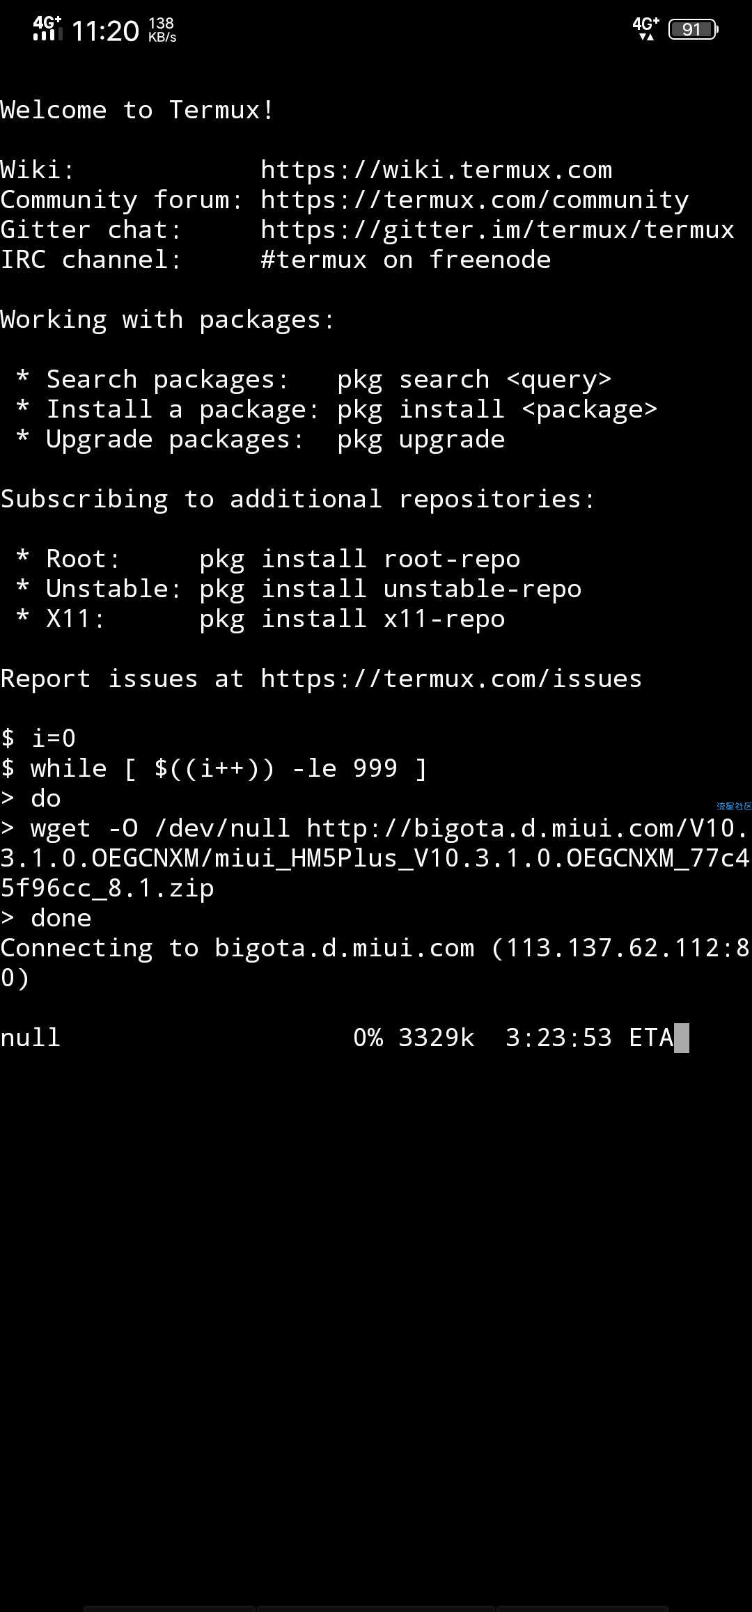Tap the blinking cursor block after ETA
This screenshot has height=1612, width=752.
click(x=682, y=1038)
